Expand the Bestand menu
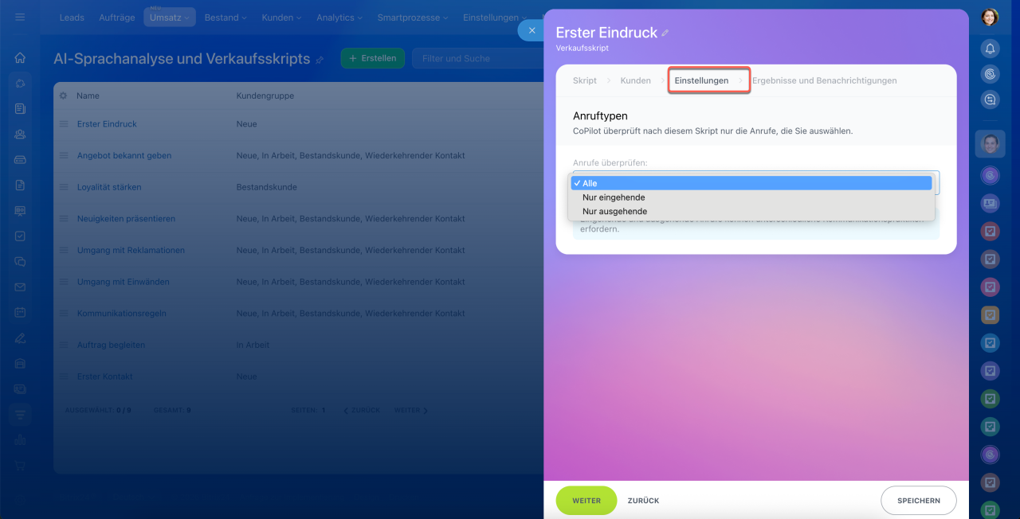This screenshot has width=1020, height=519. pos(226,18)
